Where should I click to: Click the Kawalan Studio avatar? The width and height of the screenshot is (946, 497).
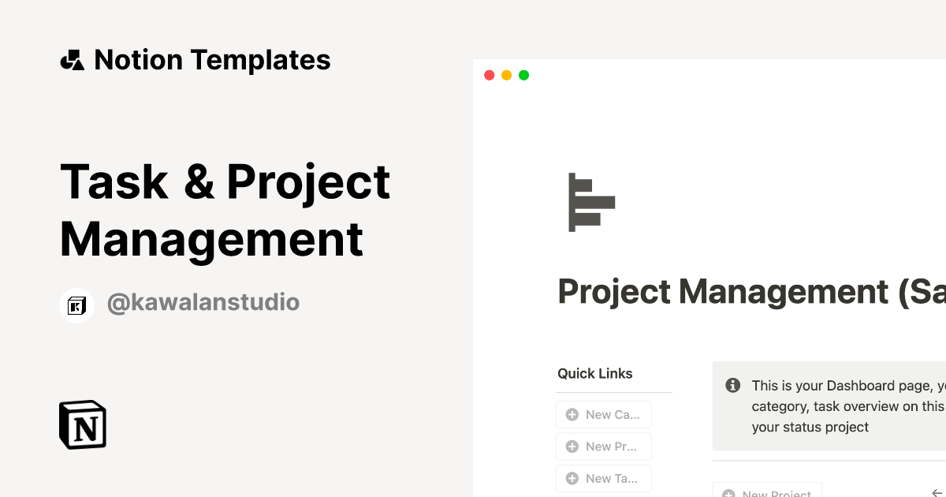(76, 305)
